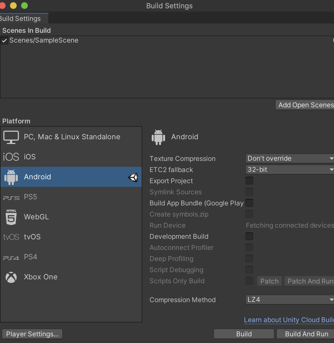Click the Add Open Scenes button
The width and height of the screenshot is (334, 343).
click(305, 105)
